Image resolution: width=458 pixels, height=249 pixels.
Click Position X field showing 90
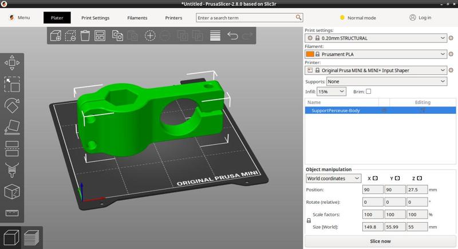(x=373, y=189)
